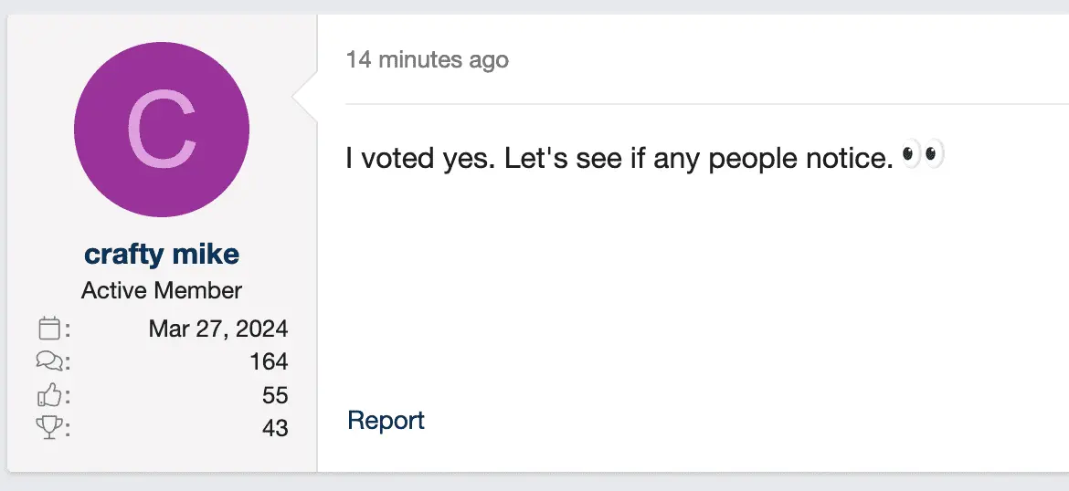Image resolution: width=1069 pixels, height=491 pixels.
Task: Click the letter C inside the avatar
Action: pyautogui.click(x=162, y=131)
